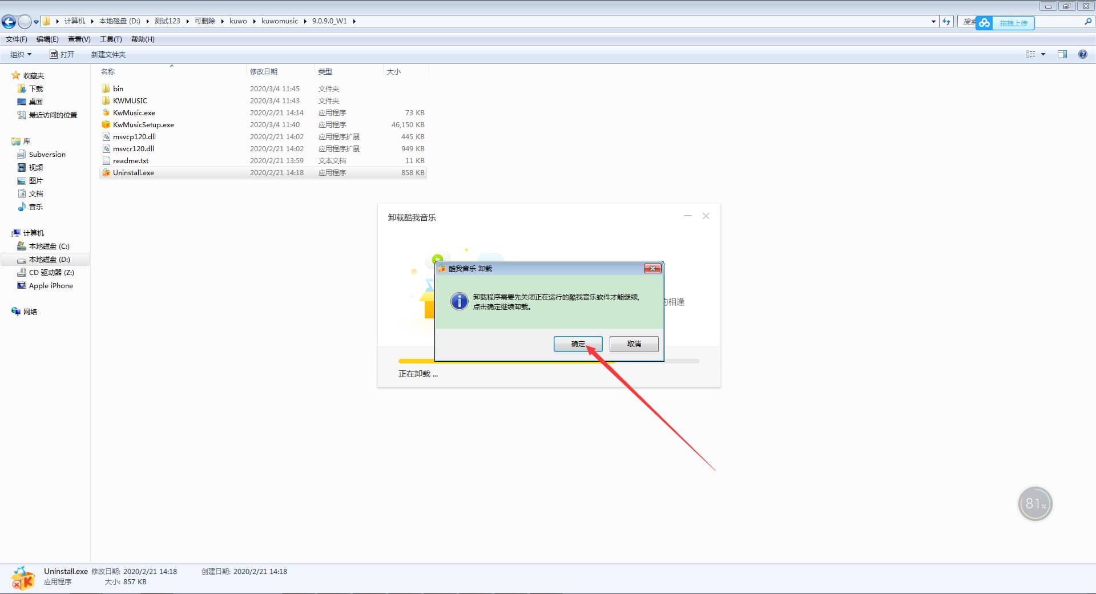Click the 新建文件夹 toolbar button
The height and width of the screenshot is (594, 1096).
pyautogui.click(x=108, y=54)
